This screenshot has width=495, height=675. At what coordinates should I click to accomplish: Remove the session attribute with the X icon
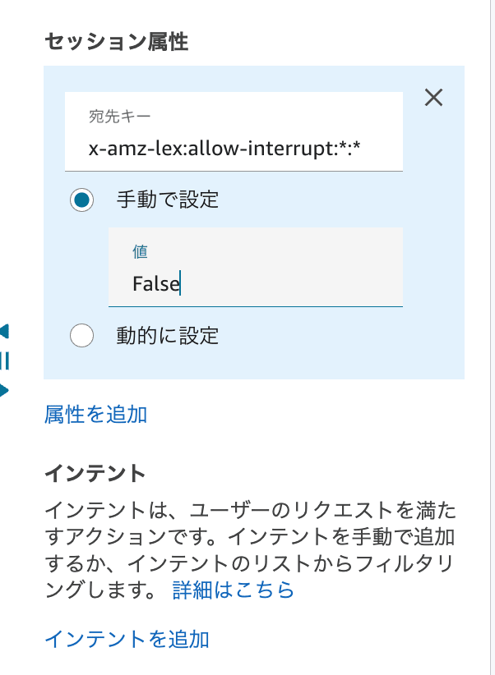click(433, 98)
